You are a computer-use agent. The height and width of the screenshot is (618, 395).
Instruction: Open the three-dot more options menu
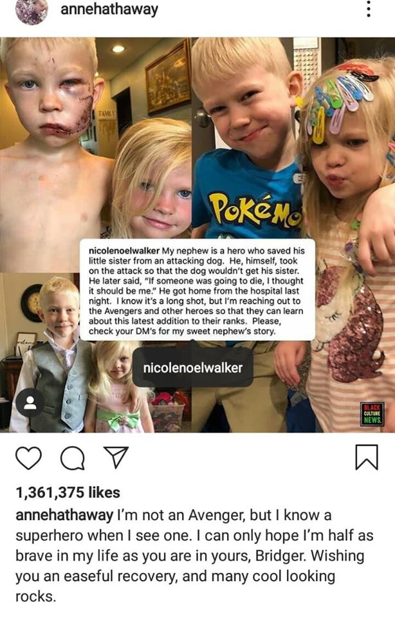pyautogui.click(x=368, y=8)
